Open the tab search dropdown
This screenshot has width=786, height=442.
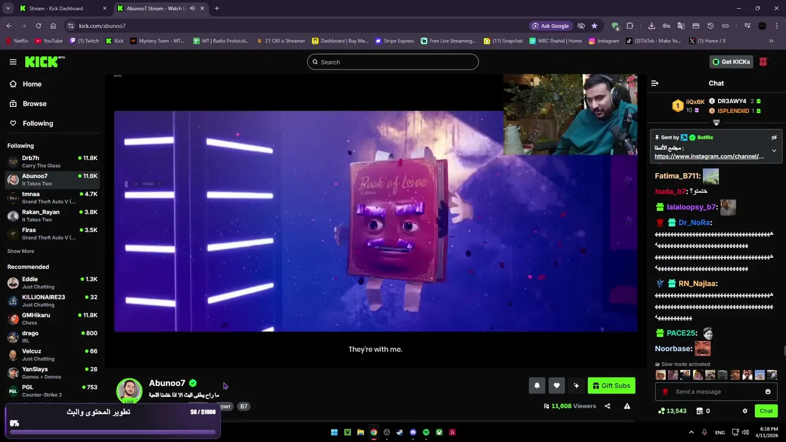click(8, 9)
